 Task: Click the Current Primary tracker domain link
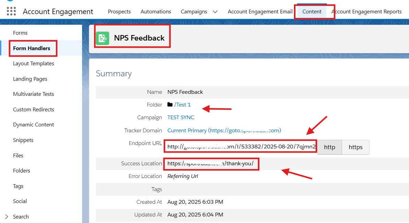(224, 130)
